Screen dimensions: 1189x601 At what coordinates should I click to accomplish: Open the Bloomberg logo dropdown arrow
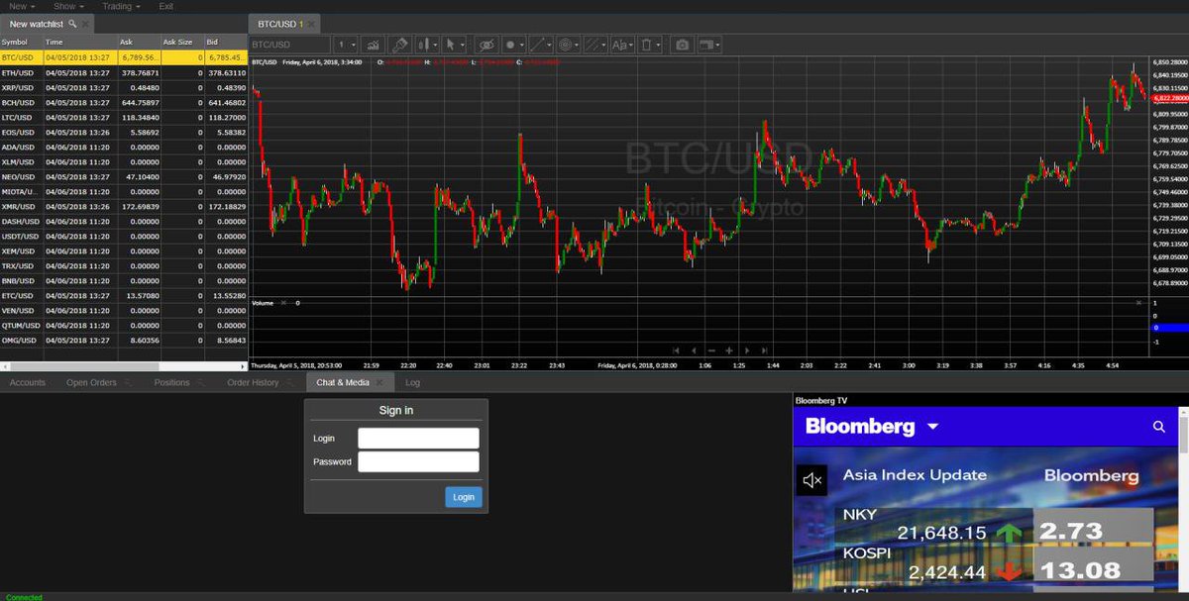pyautogui.click(x=932, y=427)
